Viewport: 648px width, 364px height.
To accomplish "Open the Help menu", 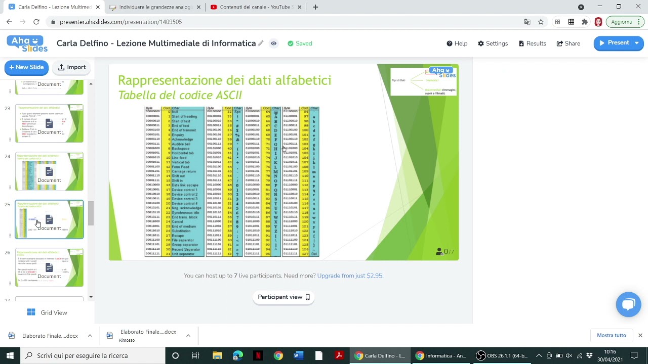I will coord(457,43).
